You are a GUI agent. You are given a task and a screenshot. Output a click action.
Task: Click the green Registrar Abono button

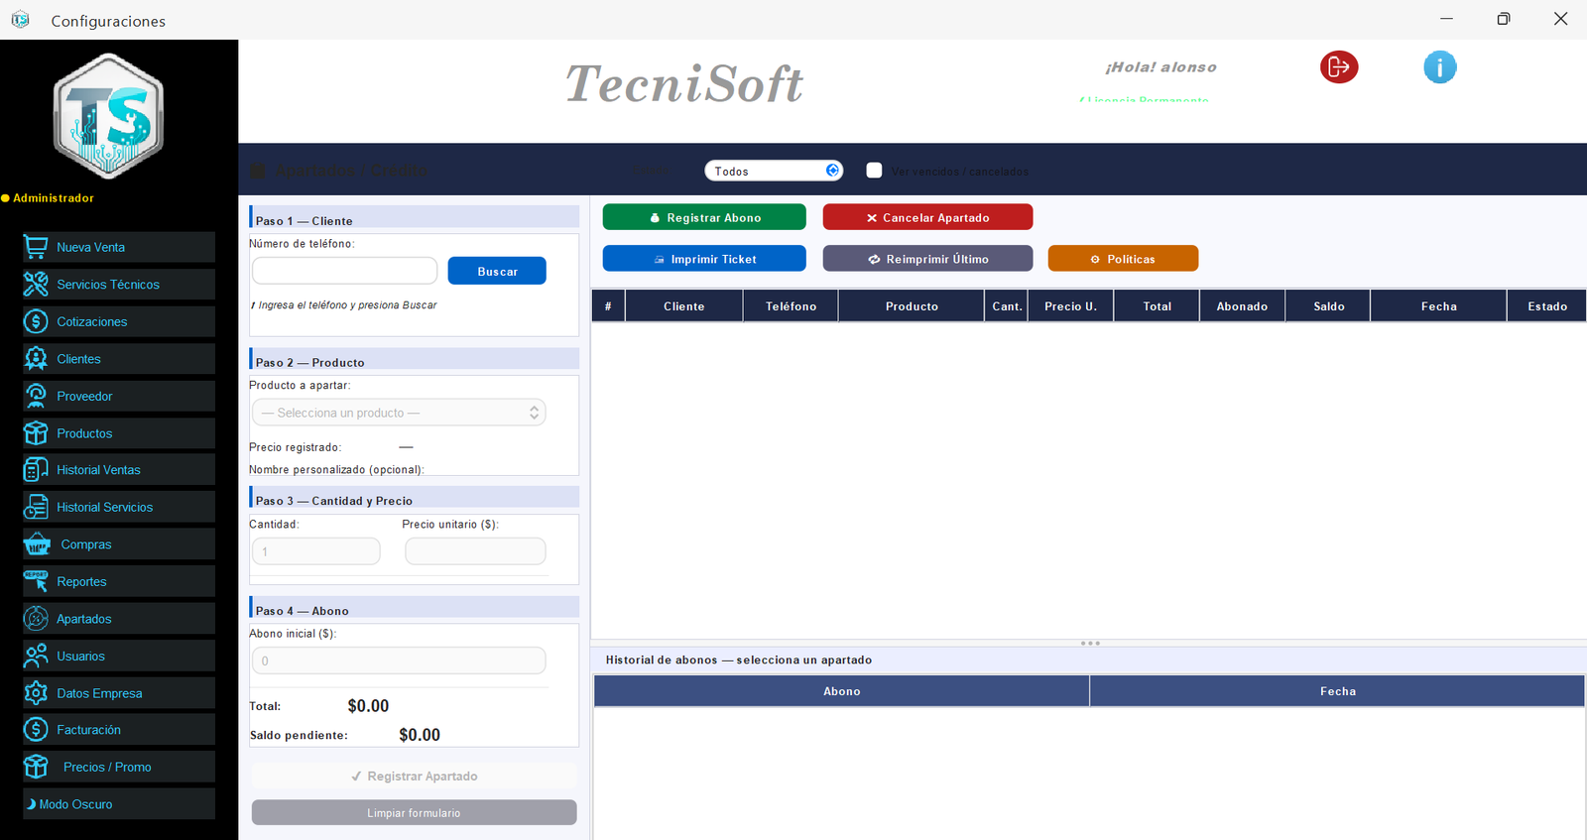pos(704,217)
